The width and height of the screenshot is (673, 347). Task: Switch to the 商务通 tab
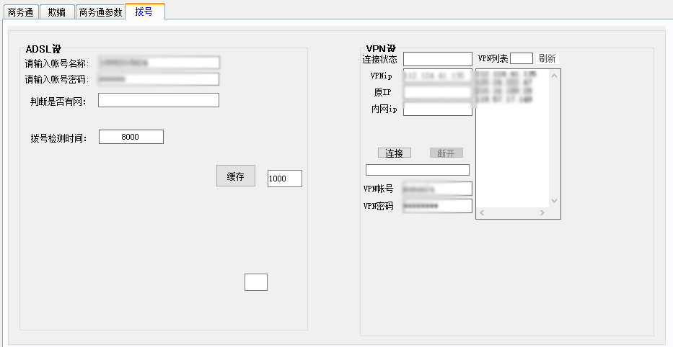click(19, 12)
